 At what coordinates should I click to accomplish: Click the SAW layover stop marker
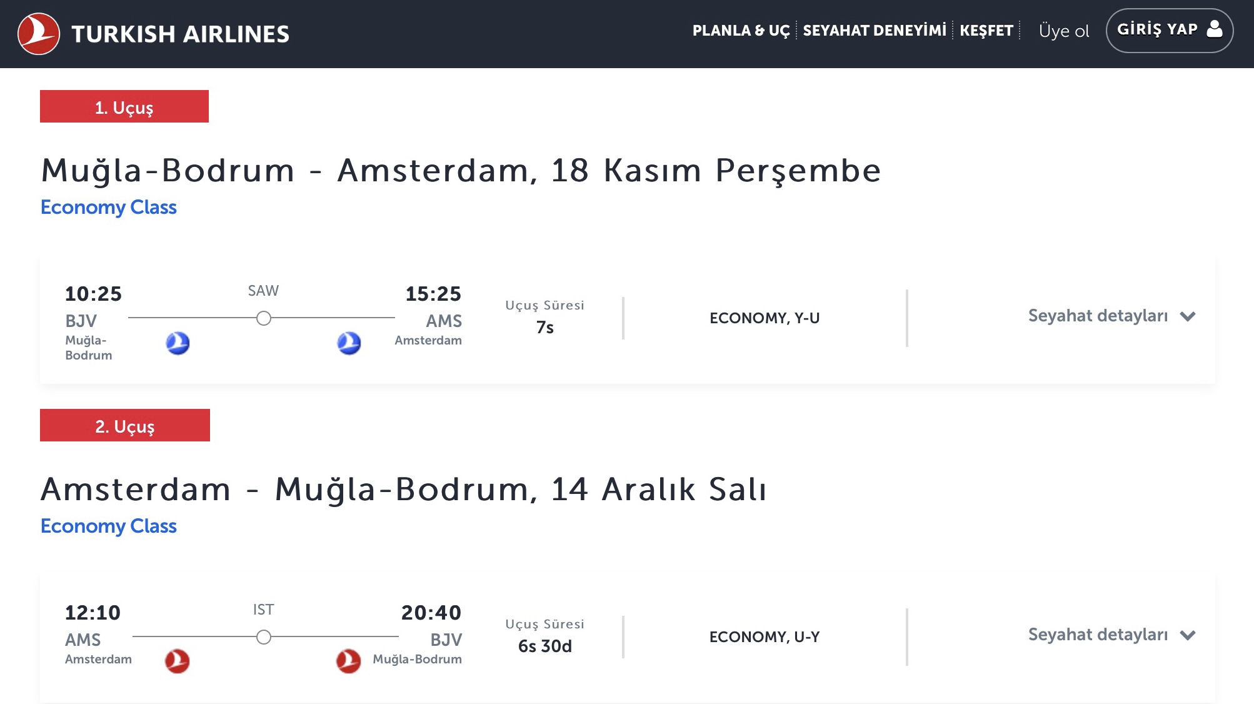click(264, 318)
